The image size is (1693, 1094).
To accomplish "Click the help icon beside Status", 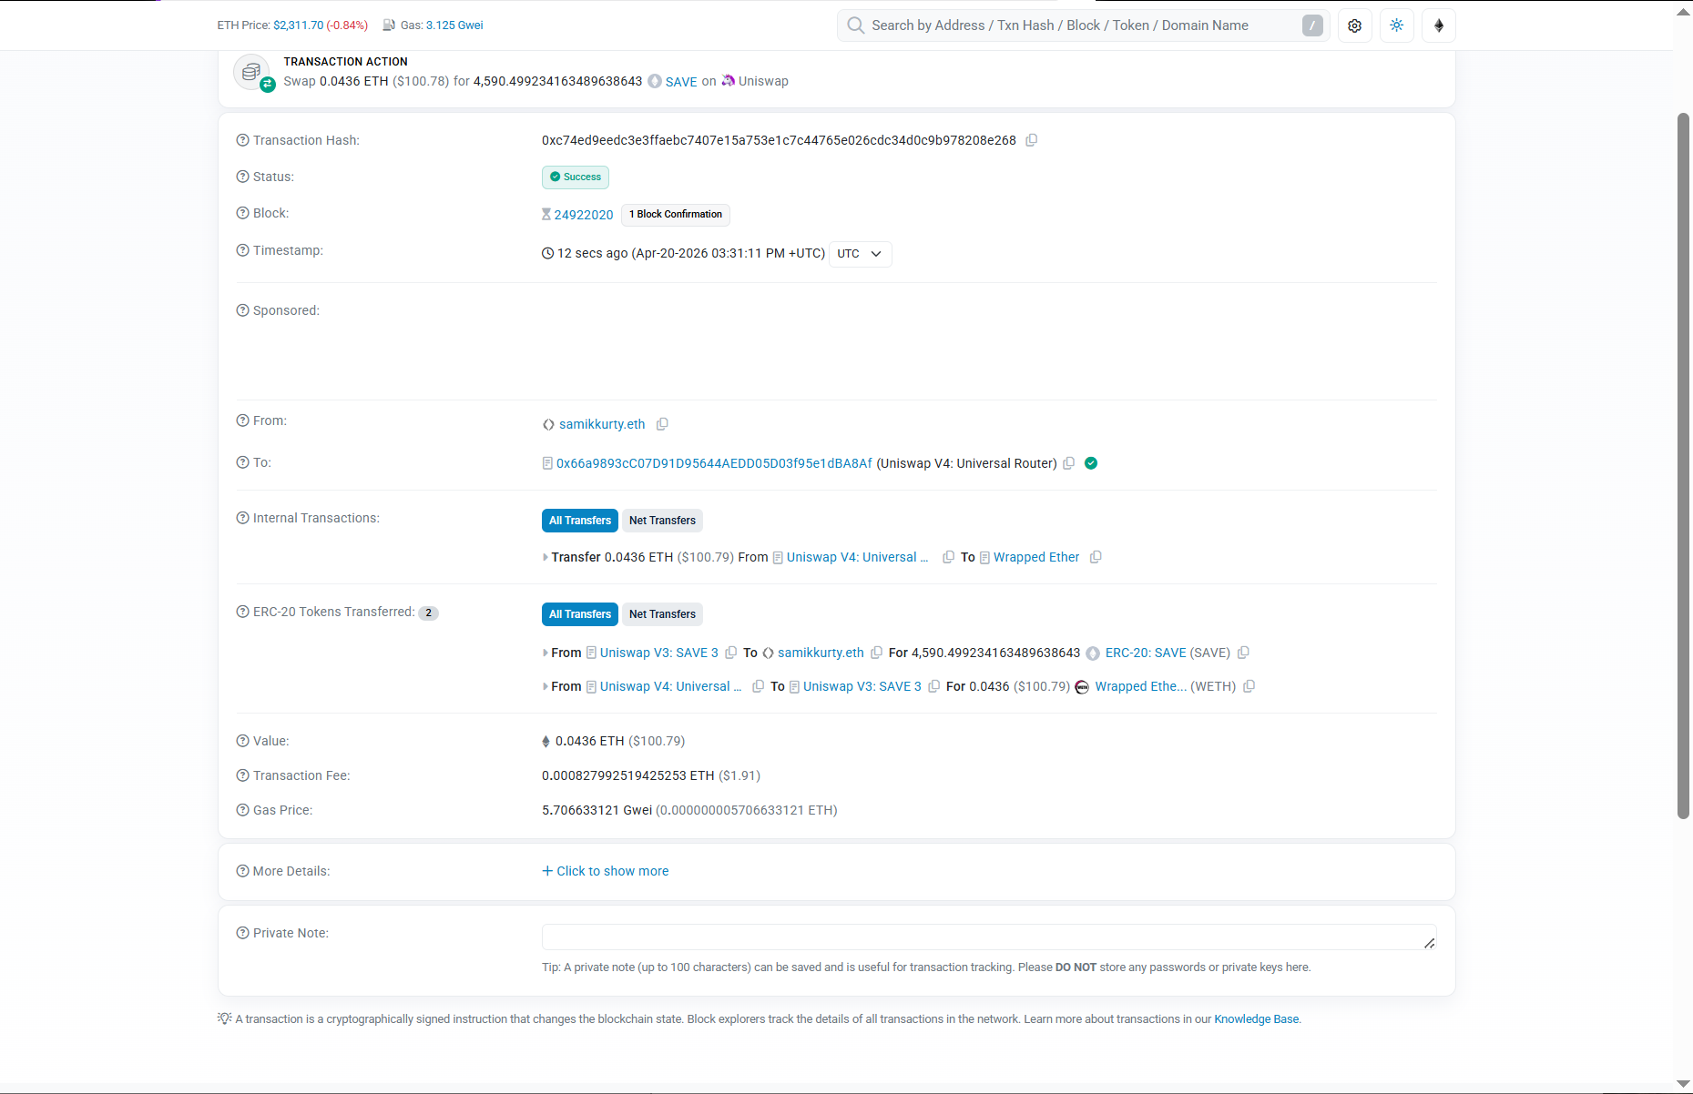I will 241,177.
